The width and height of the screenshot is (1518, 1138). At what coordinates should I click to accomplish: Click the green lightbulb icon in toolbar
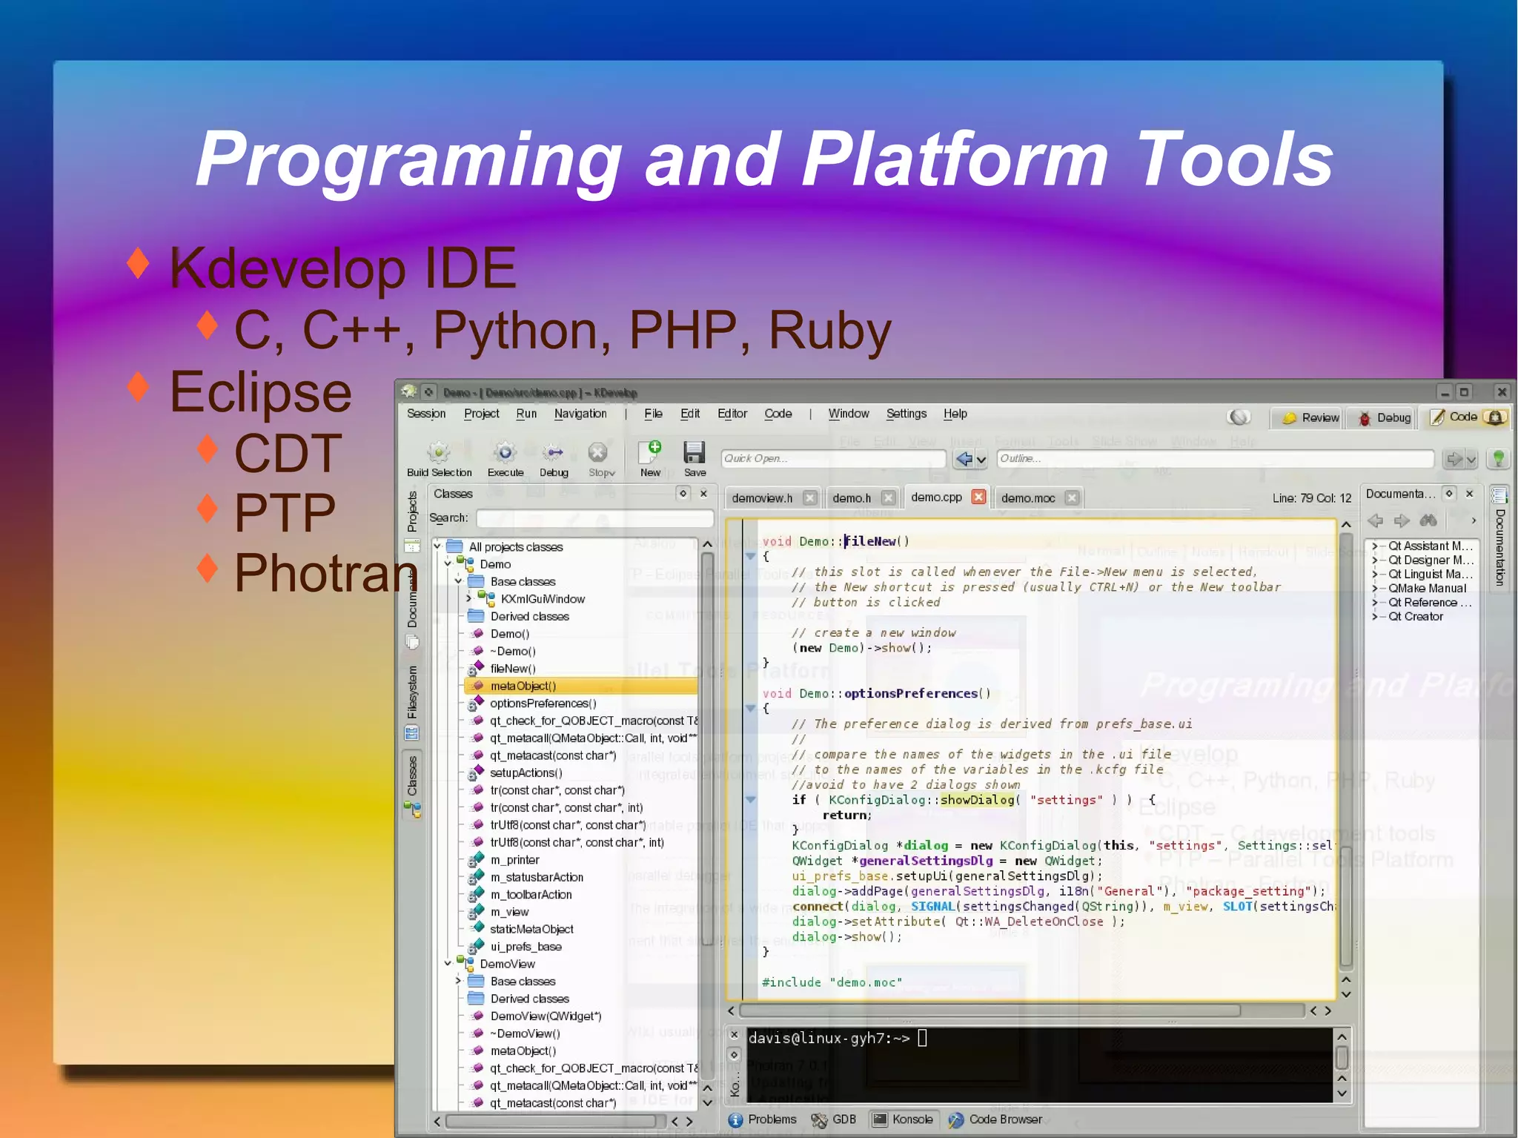(1498, 459)
